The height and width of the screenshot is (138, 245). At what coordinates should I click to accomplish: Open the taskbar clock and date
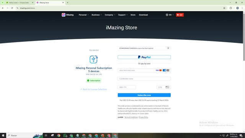(x=234, y=135)
